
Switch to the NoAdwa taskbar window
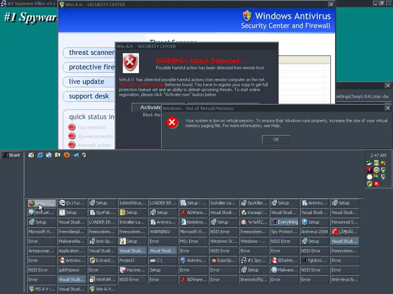pos(193,222)
